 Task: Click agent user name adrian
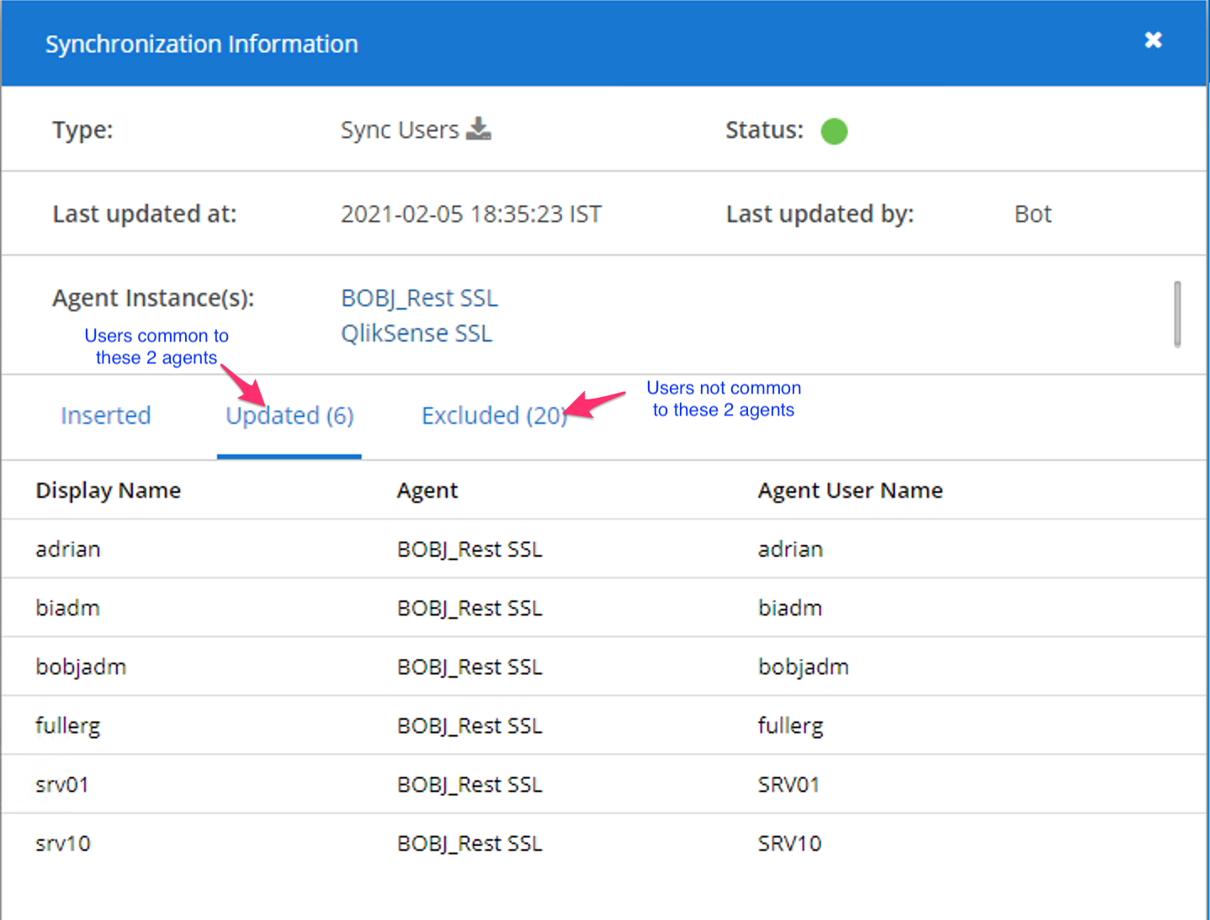tap(790, 549)
